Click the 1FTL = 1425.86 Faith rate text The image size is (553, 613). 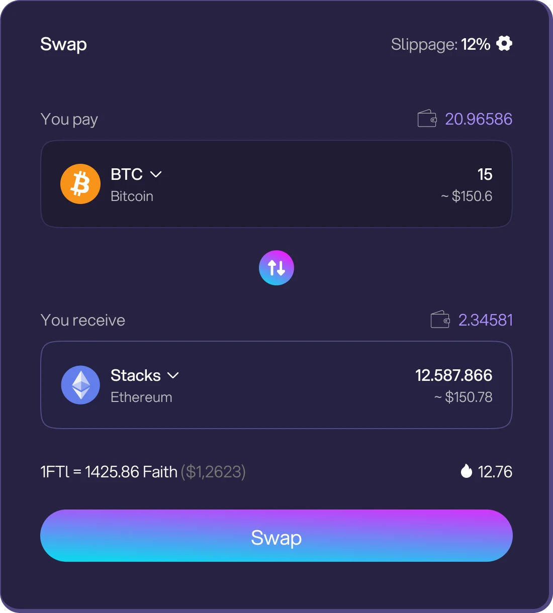click(109, 472)
